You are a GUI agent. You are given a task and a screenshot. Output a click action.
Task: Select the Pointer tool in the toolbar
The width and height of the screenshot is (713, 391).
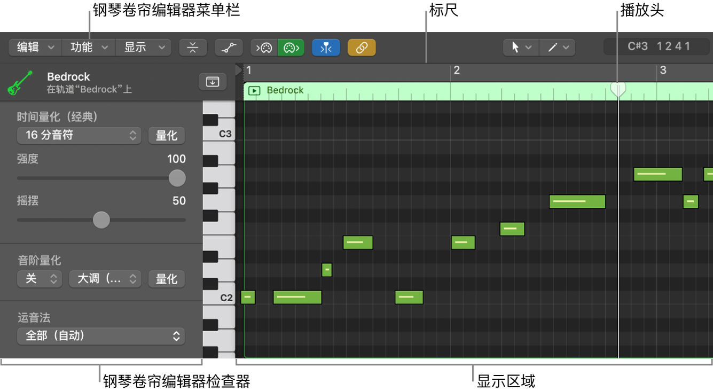(516, 47)
